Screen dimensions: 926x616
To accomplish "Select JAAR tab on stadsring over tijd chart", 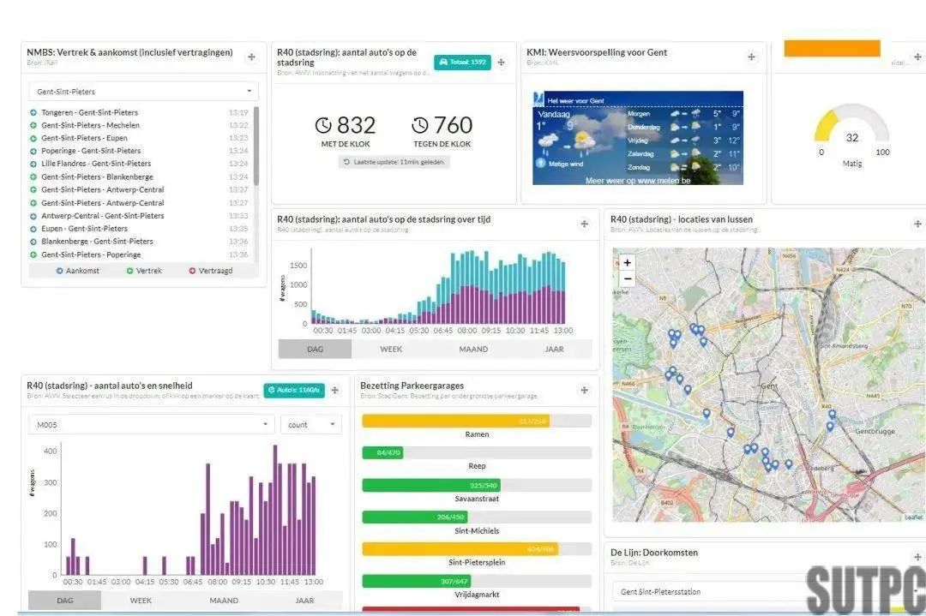I will click(x=554, y=350).
